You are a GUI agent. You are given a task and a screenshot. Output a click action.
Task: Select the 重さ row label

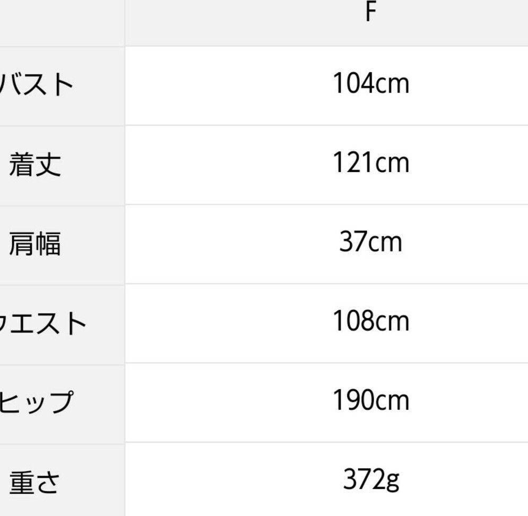(35, 483)
